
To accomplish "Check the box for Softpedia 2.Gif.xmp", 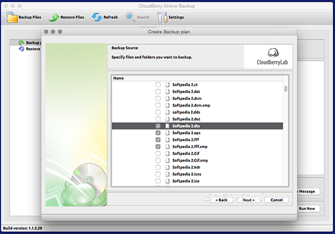I will click(x=158, y=160).
